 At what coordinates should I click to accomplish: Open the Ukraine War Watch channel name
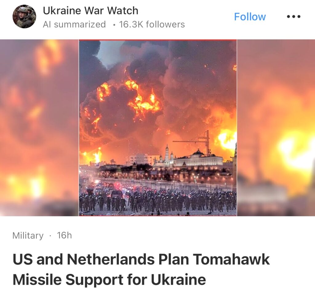tap(91, 11)
